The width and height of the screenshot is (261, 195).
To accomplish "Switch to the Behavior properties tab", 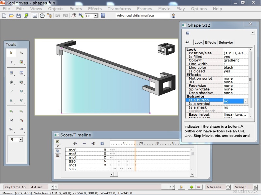I will pyautogui.click(x=226, y=42).
